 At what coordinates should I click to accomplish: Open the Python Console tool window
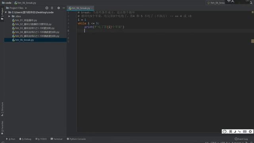pos(76,139)
